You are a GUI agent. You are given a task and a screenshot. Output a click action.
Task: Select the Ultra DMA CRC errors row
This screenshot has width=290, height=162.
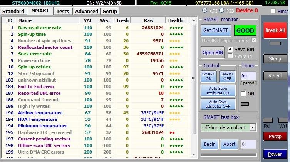96,152
